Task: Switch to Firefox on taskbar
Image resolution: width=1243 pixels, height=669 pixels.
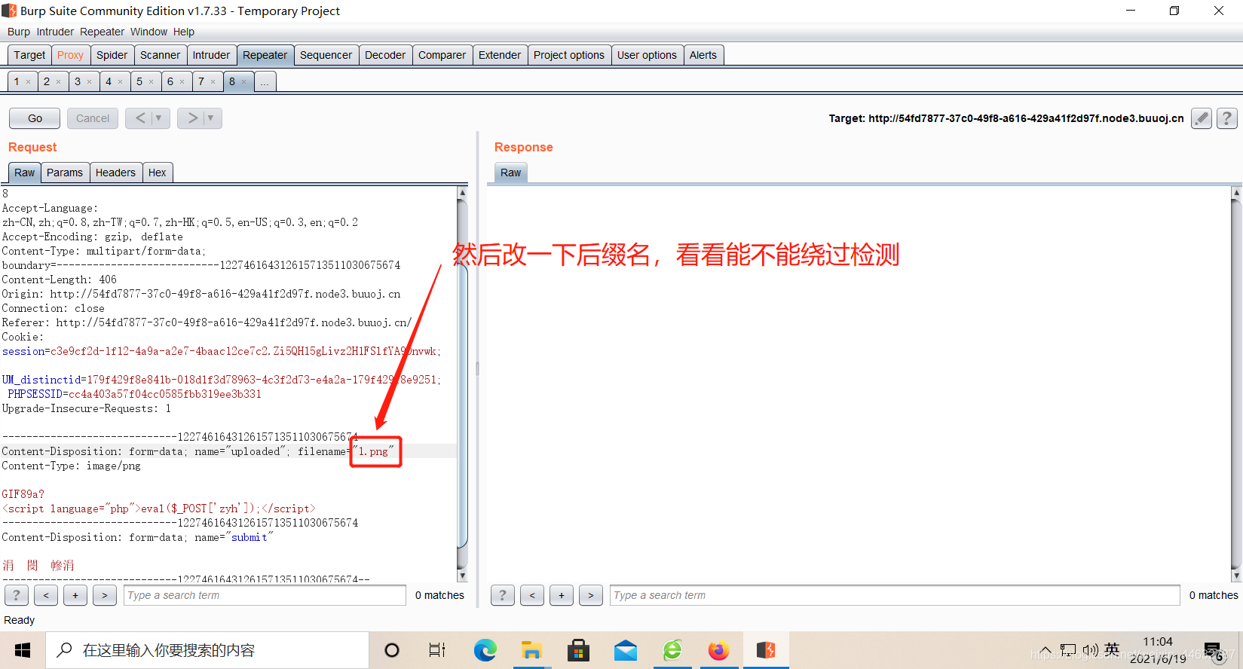Action: (x=719, y=650)
